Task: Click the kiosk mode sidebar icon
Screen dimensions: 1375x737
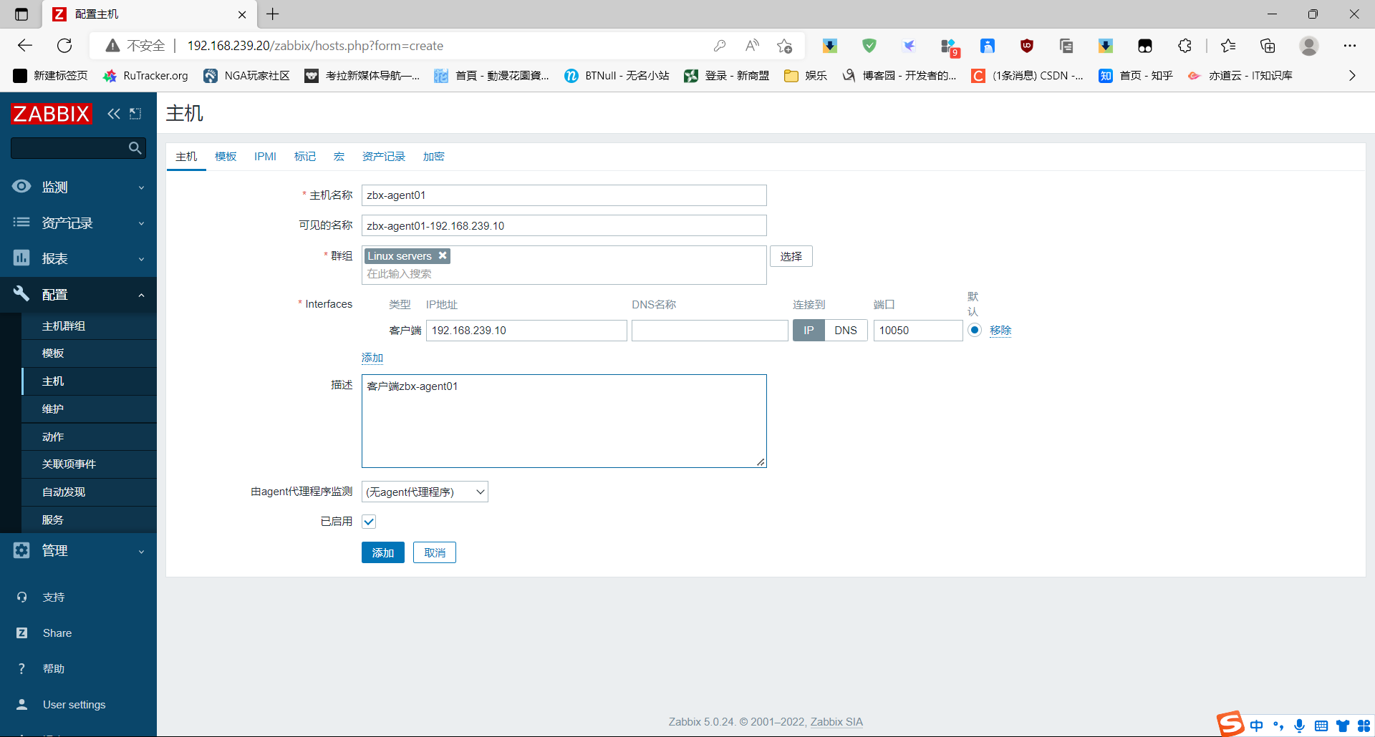Action: (135, 114)
